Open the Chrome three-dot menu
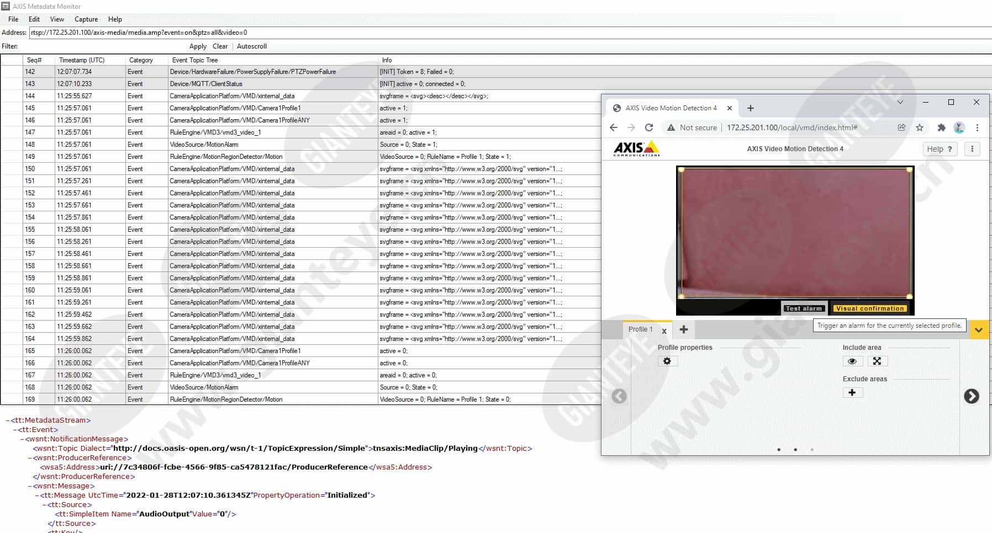This screenshot has width=992, height=533. click(977, 127)
